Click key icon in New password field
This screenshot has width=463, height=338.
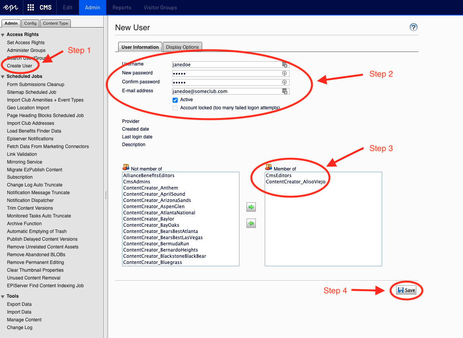coord(284,73)
